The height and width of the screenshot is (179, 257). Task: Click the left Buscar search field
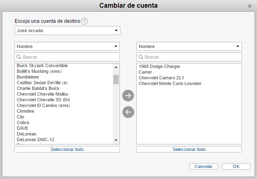[67, 57]
